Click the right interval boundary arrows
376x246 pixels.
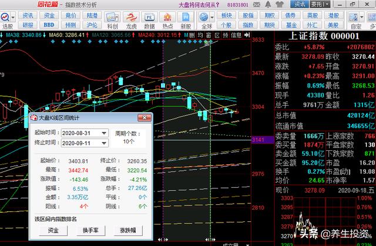210,240
